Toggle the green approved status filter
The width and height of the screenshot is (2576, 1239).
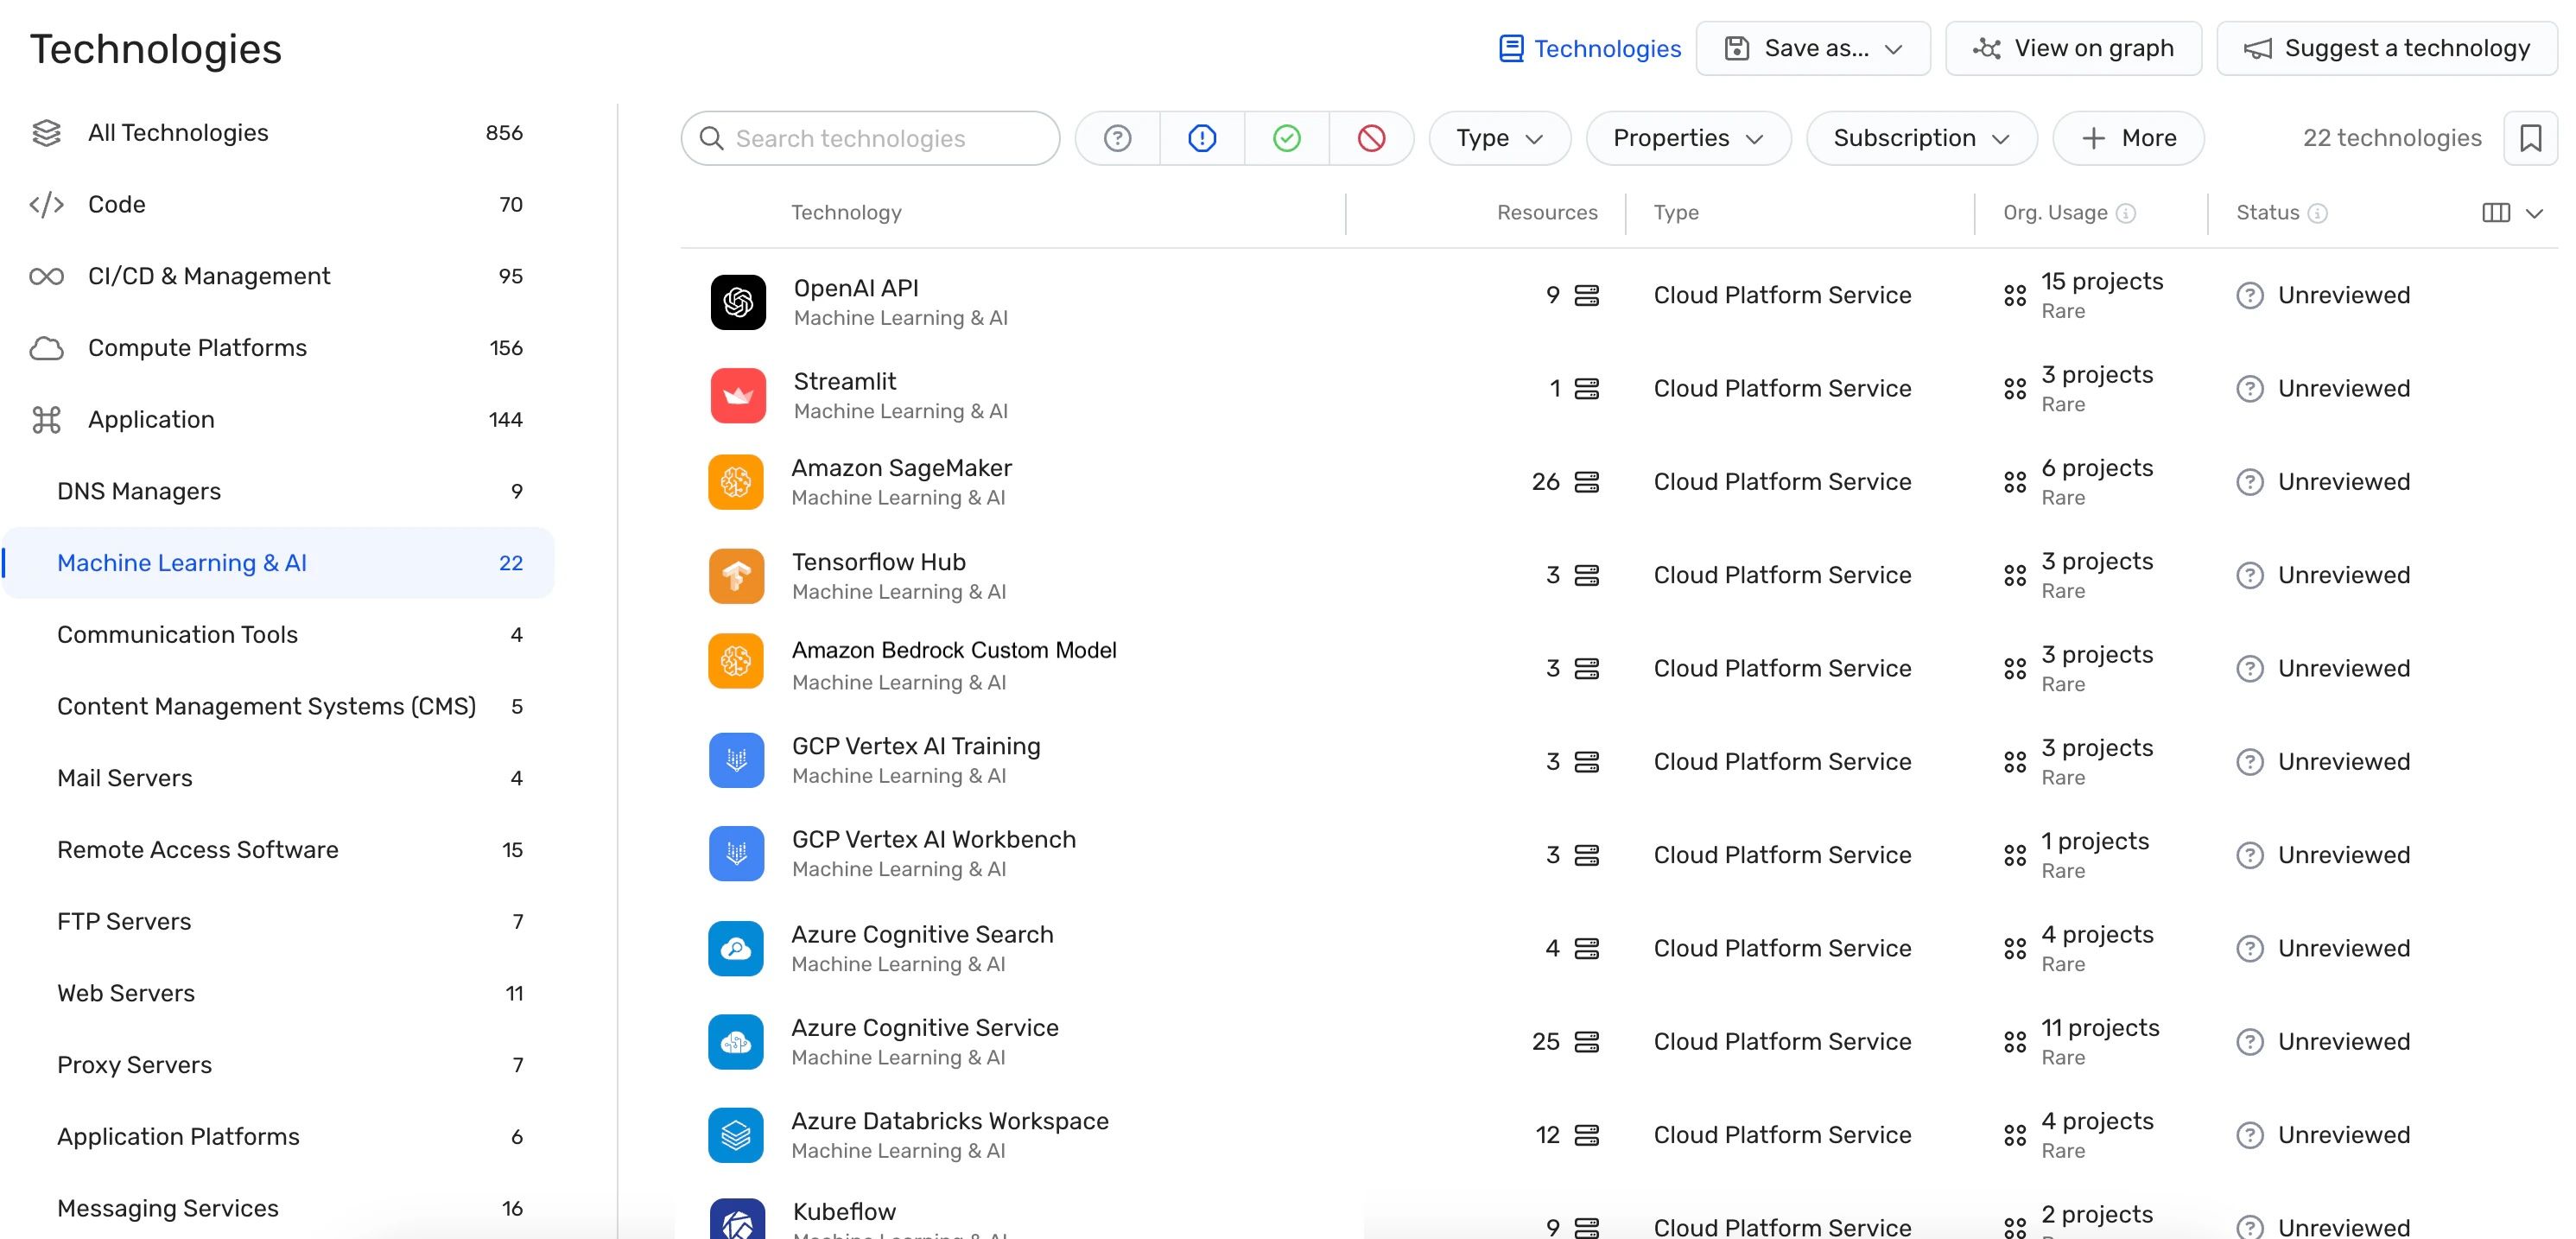tap(1287, 138)
